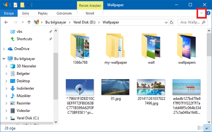Click the Explorer app icon in the title bar
212x132 pixels.
(x=5, y=5)
